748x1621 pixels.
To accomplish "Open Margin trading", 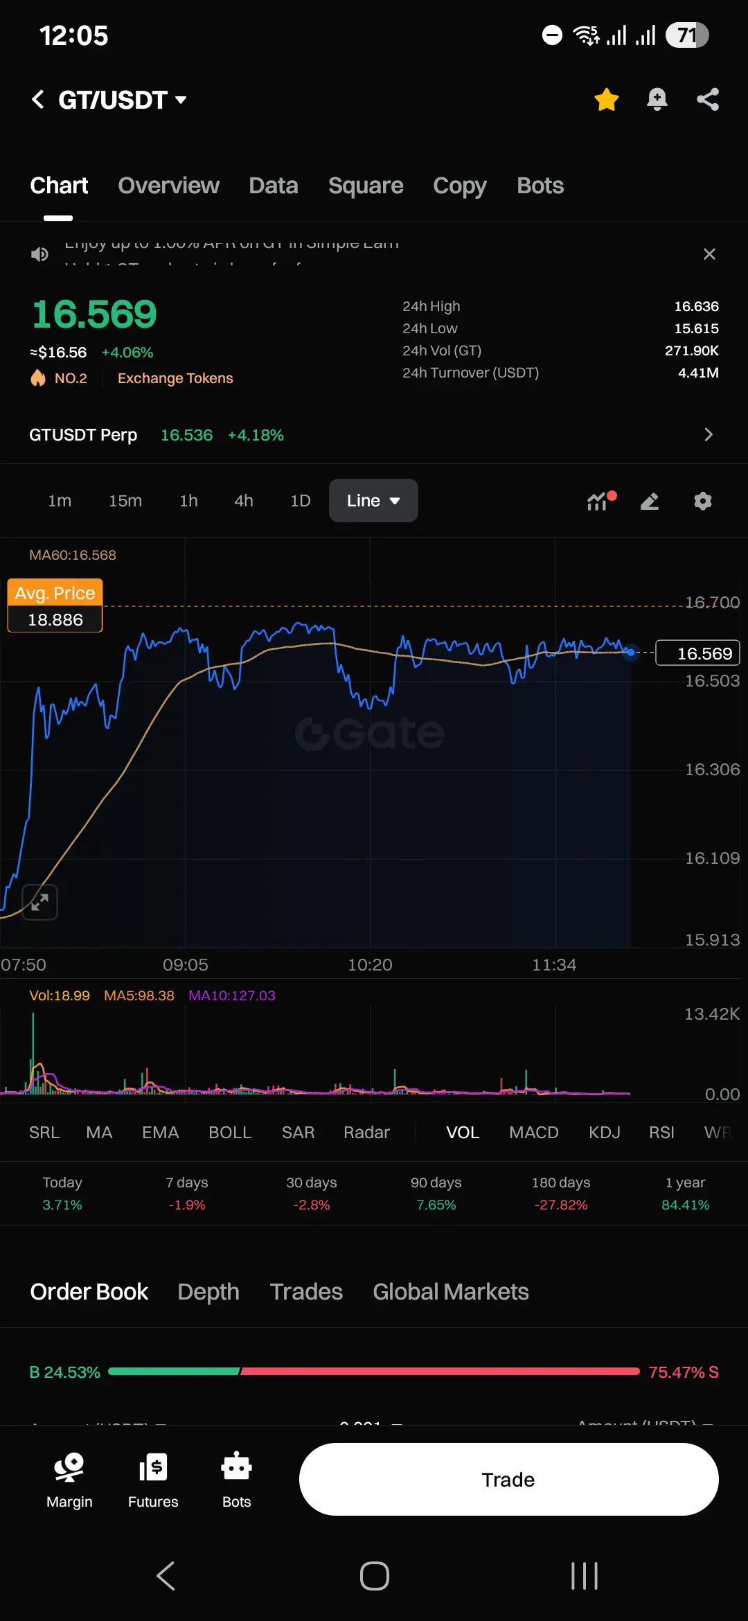I will pos(69,1480).
